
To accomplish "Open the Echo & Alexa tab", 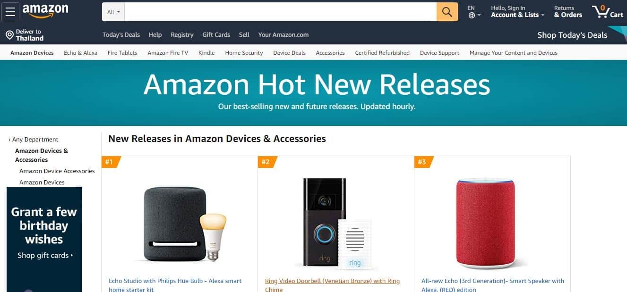I will click(81, 53).
